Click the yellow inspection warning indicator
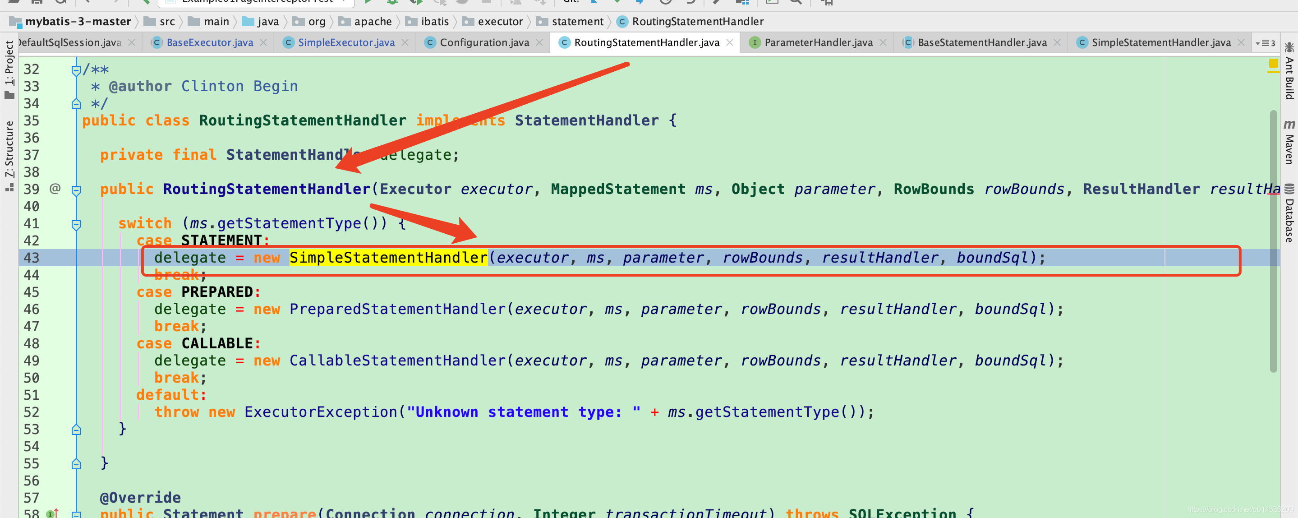 point(1273,64)
